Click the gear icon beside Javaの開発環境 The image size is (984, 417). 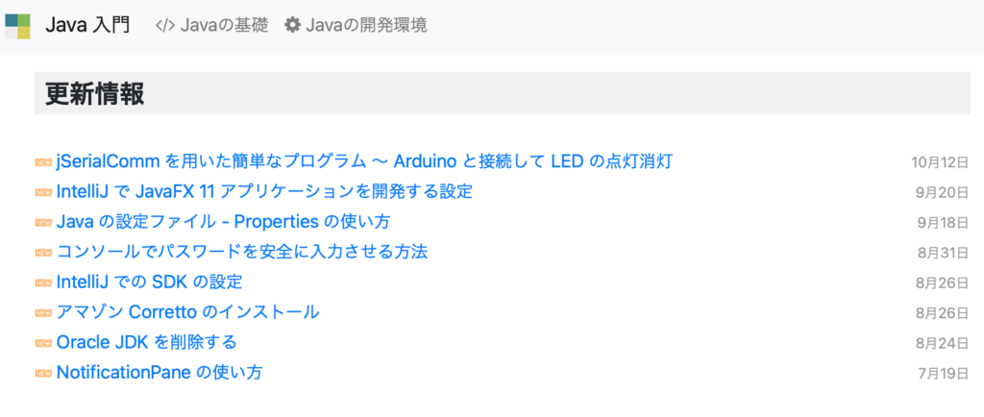point(292,26)
